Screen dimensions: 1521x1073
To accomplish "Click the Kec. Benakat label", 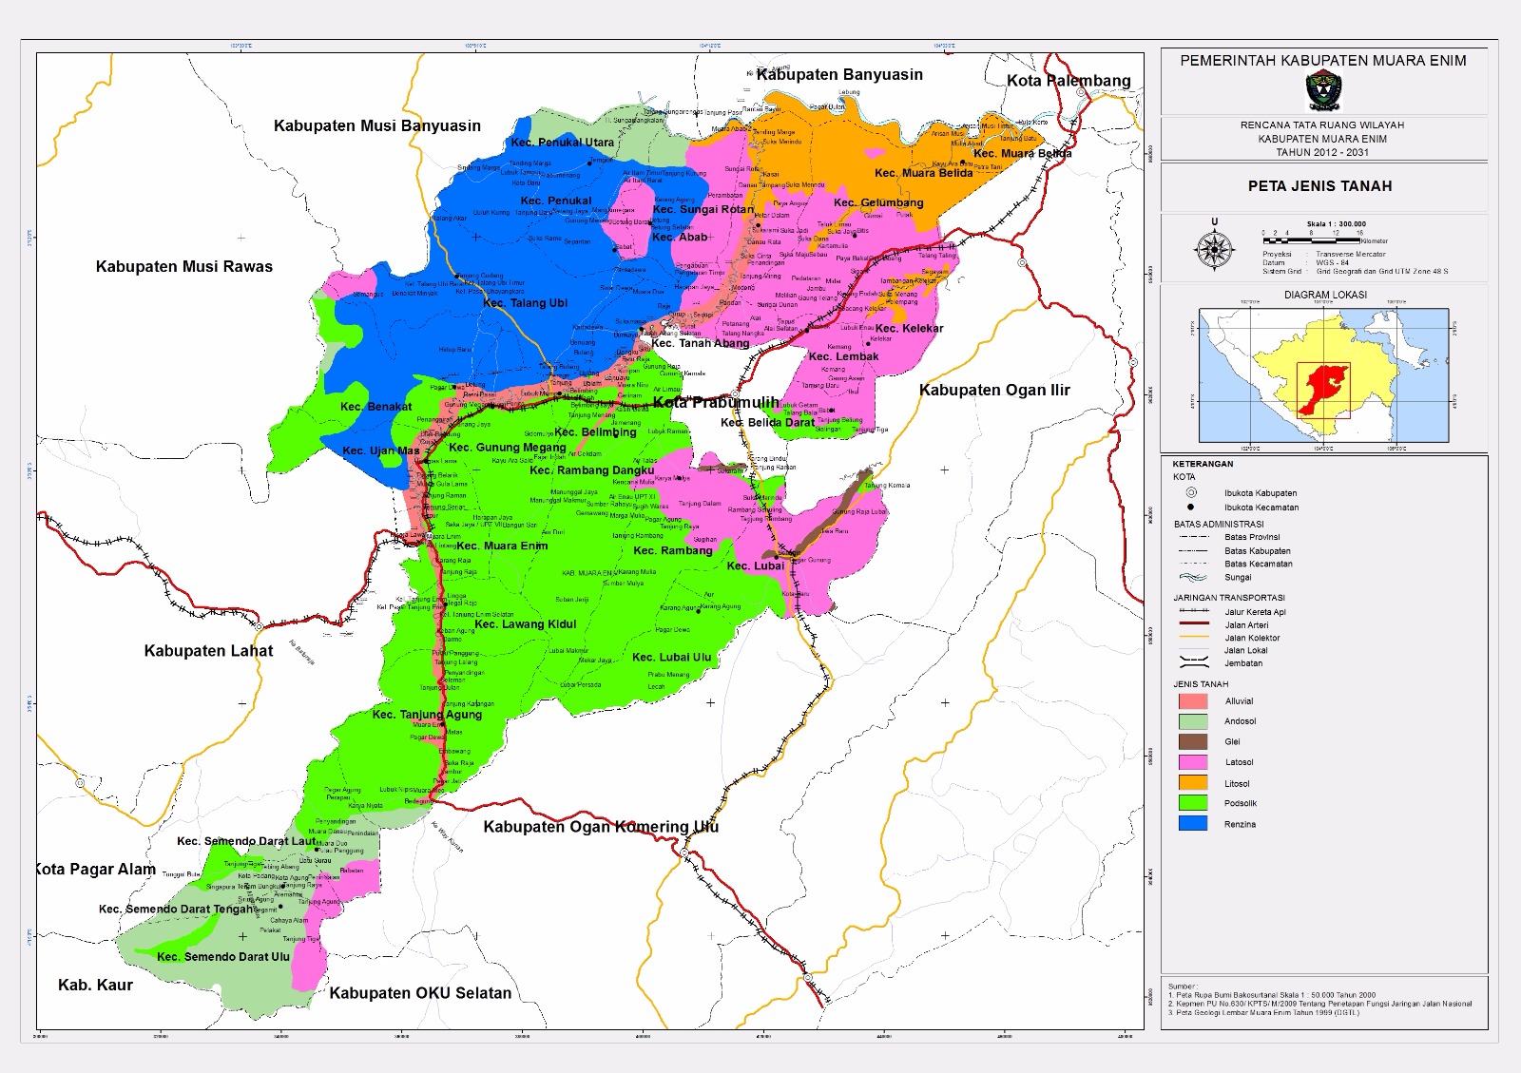I will 376,407.
